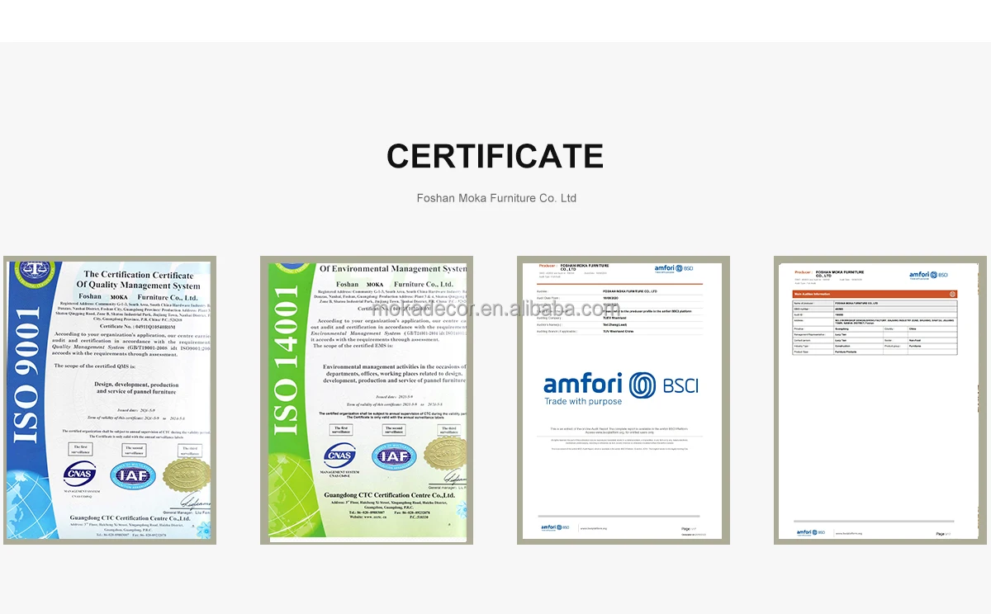This screenshot has height=614, width=991.
Task: Click the CERTIFICATE heading
Action: pos(495,156)
